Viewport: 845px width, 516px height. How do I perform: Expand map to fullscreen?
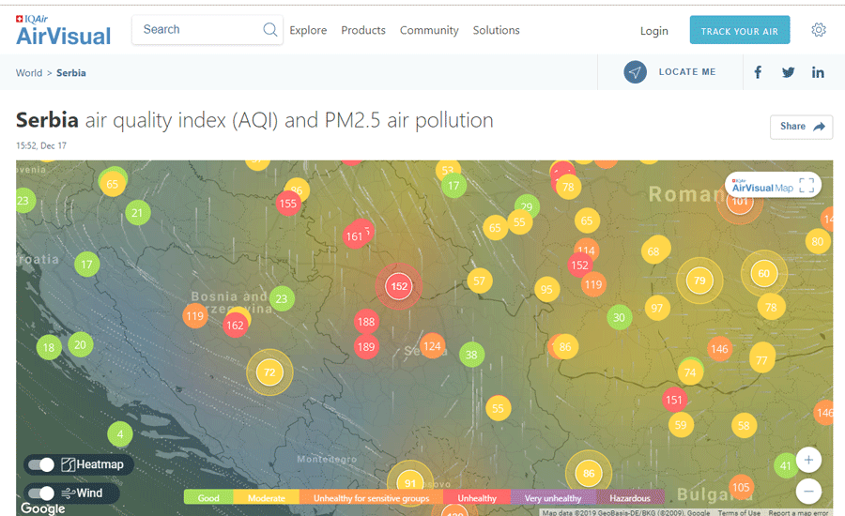click(x=807, y=186)
